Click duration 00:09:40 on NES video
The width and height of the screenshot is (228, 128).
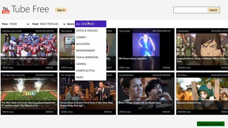tap(166, 68)
